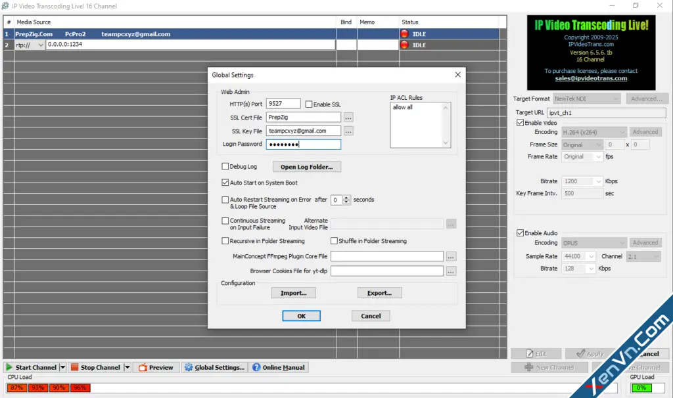This screenshot has height=398, width=673.
Task: Open the Stop Channel dropdown arrow
Action: [x=127, y=367]
